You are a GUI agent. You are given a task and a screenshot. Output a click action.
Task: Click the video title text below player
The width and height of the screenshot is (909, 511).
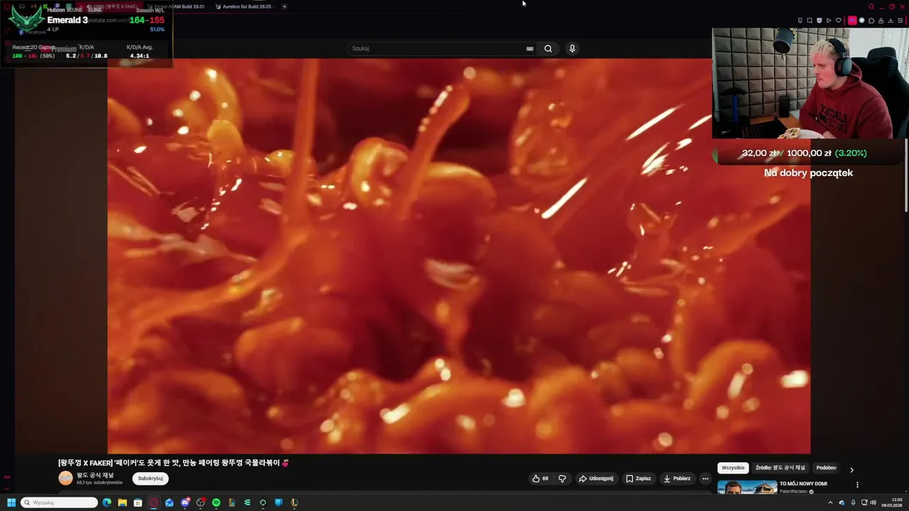tap(174, 463)
